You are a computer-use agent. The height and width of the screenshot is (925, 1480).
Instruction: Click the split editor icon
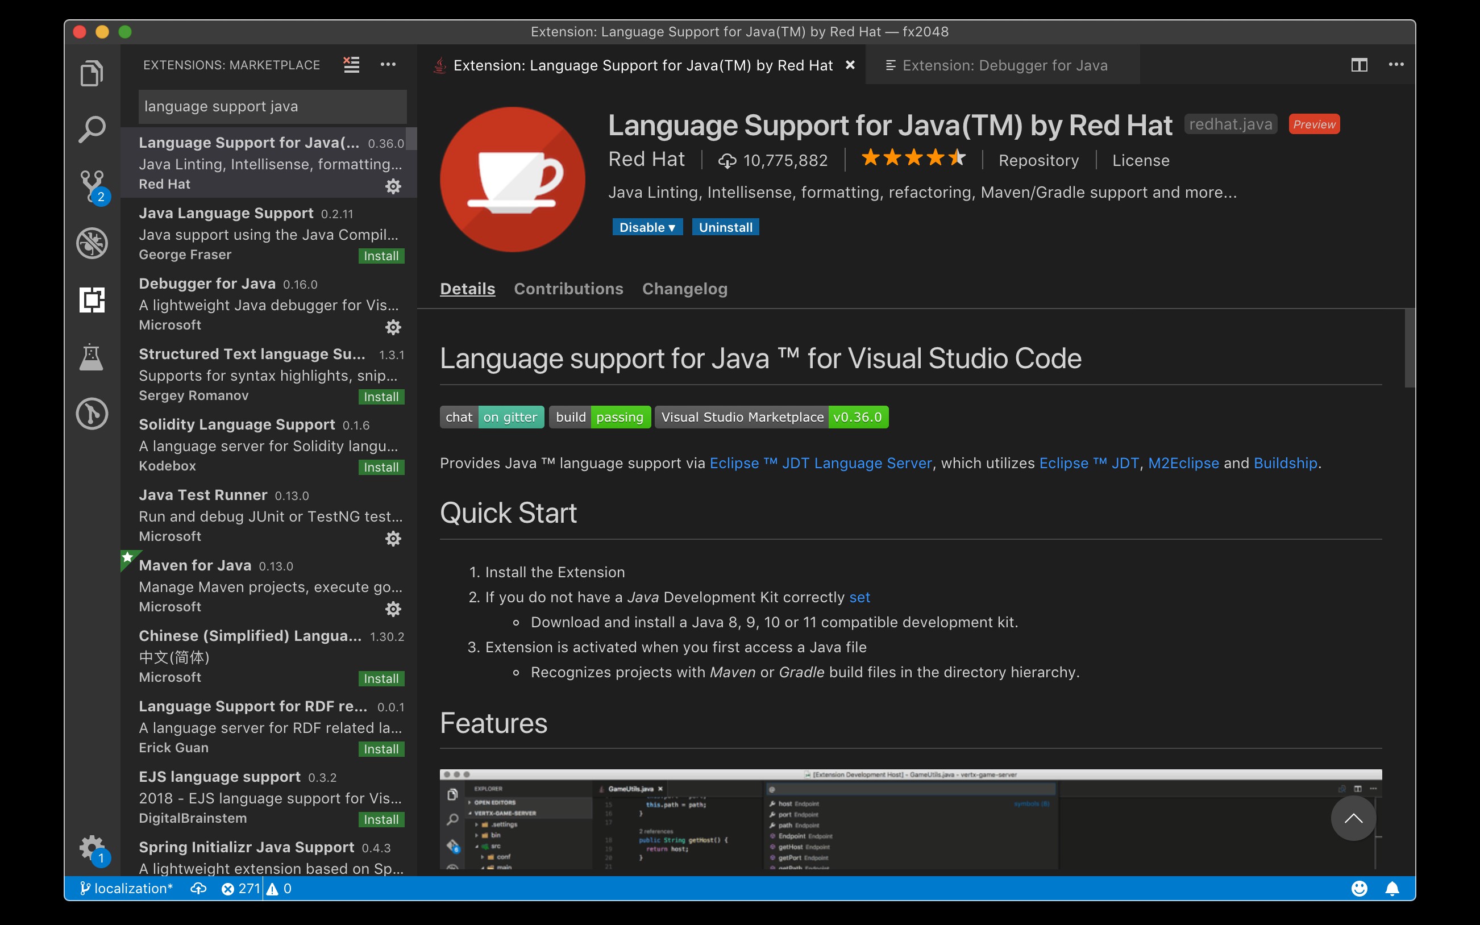pos(1359,65)
